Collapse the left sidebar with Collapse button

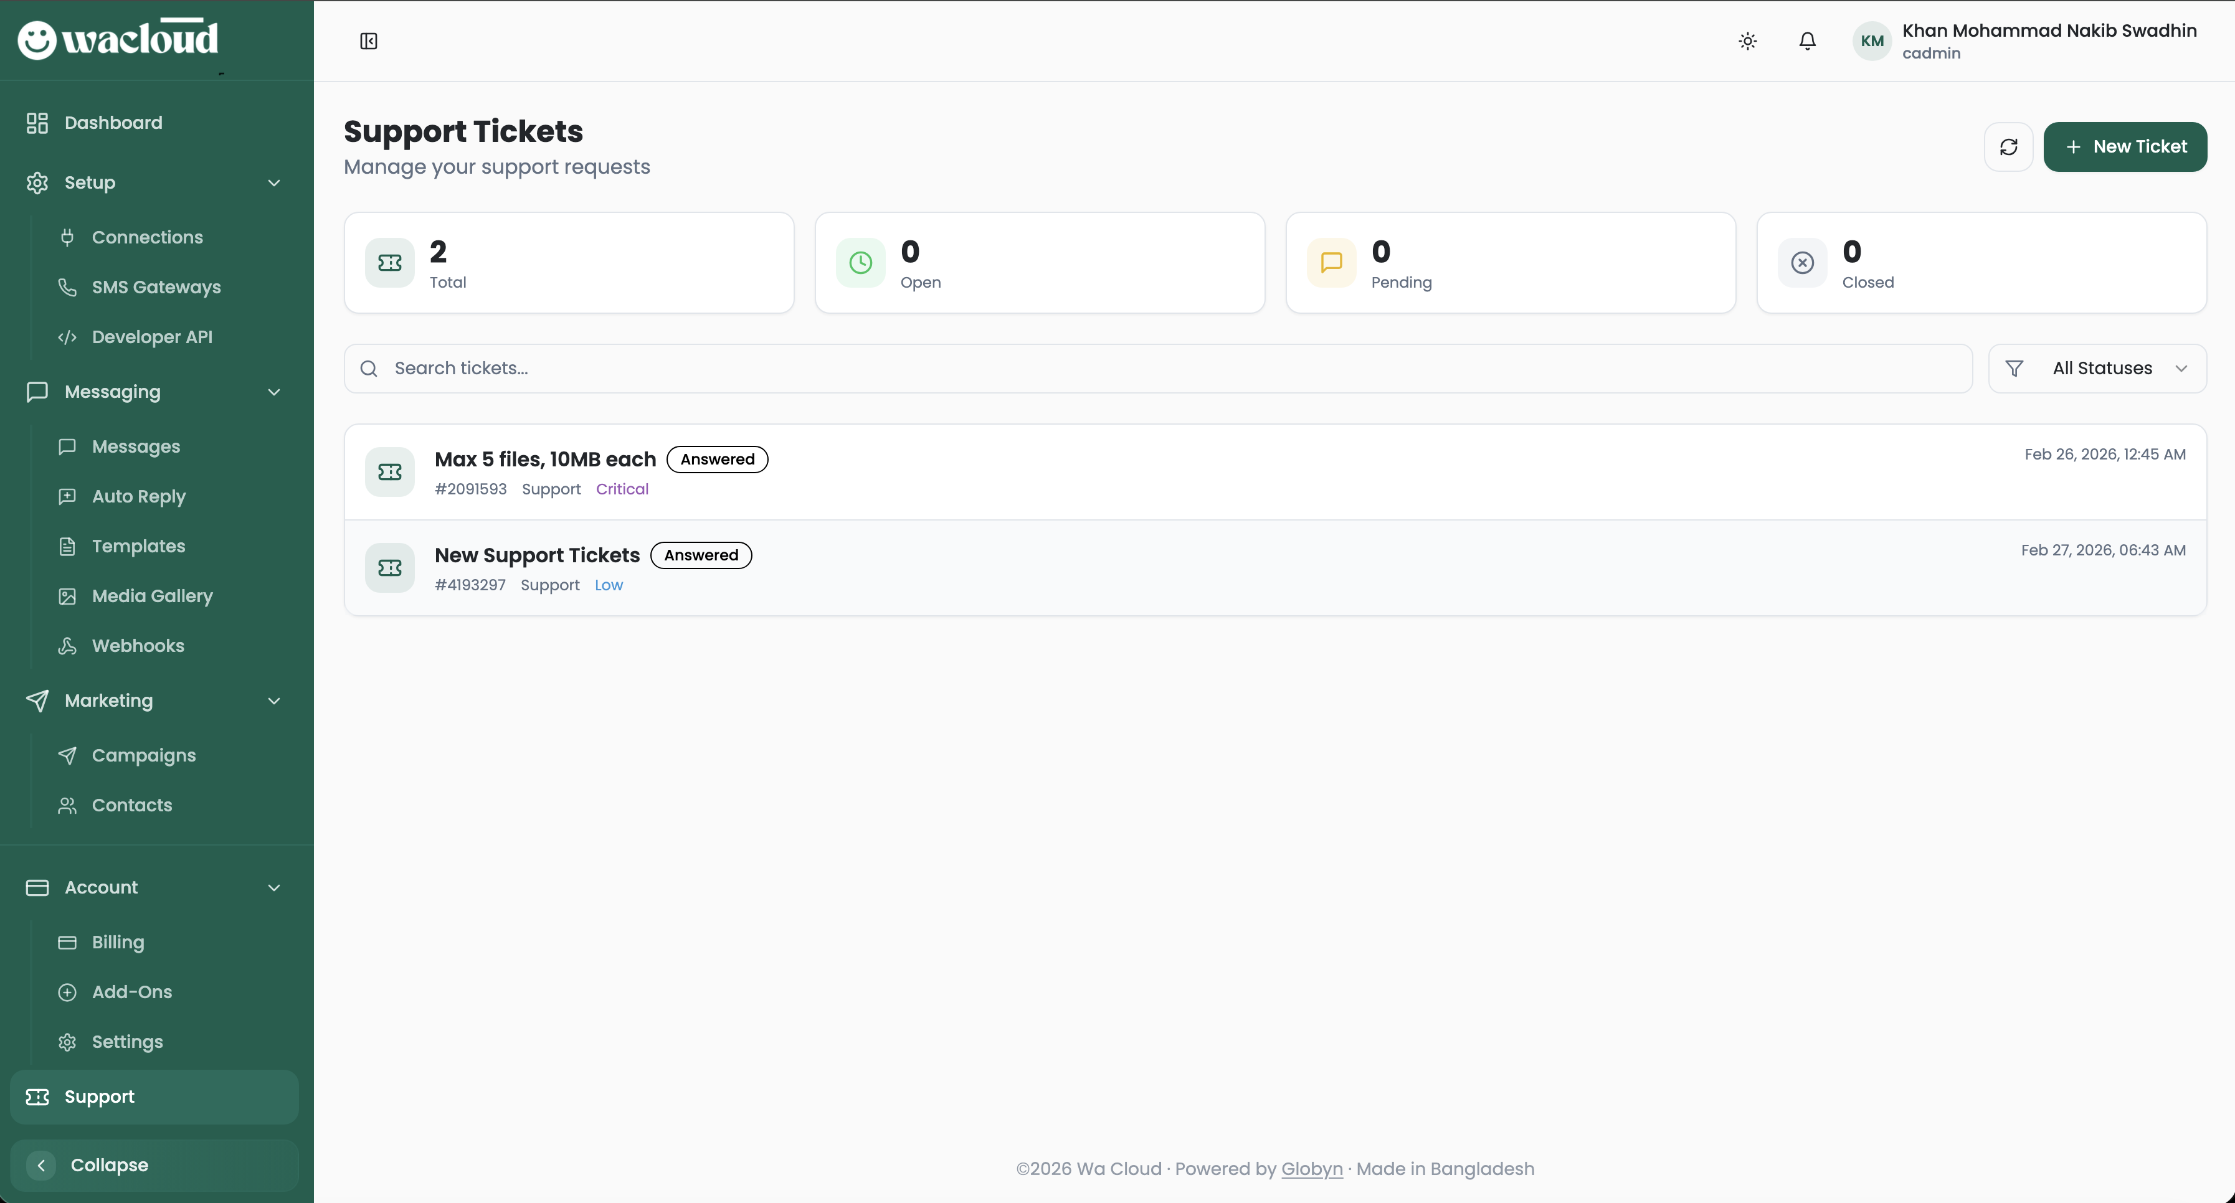[x=154, y=1165]
